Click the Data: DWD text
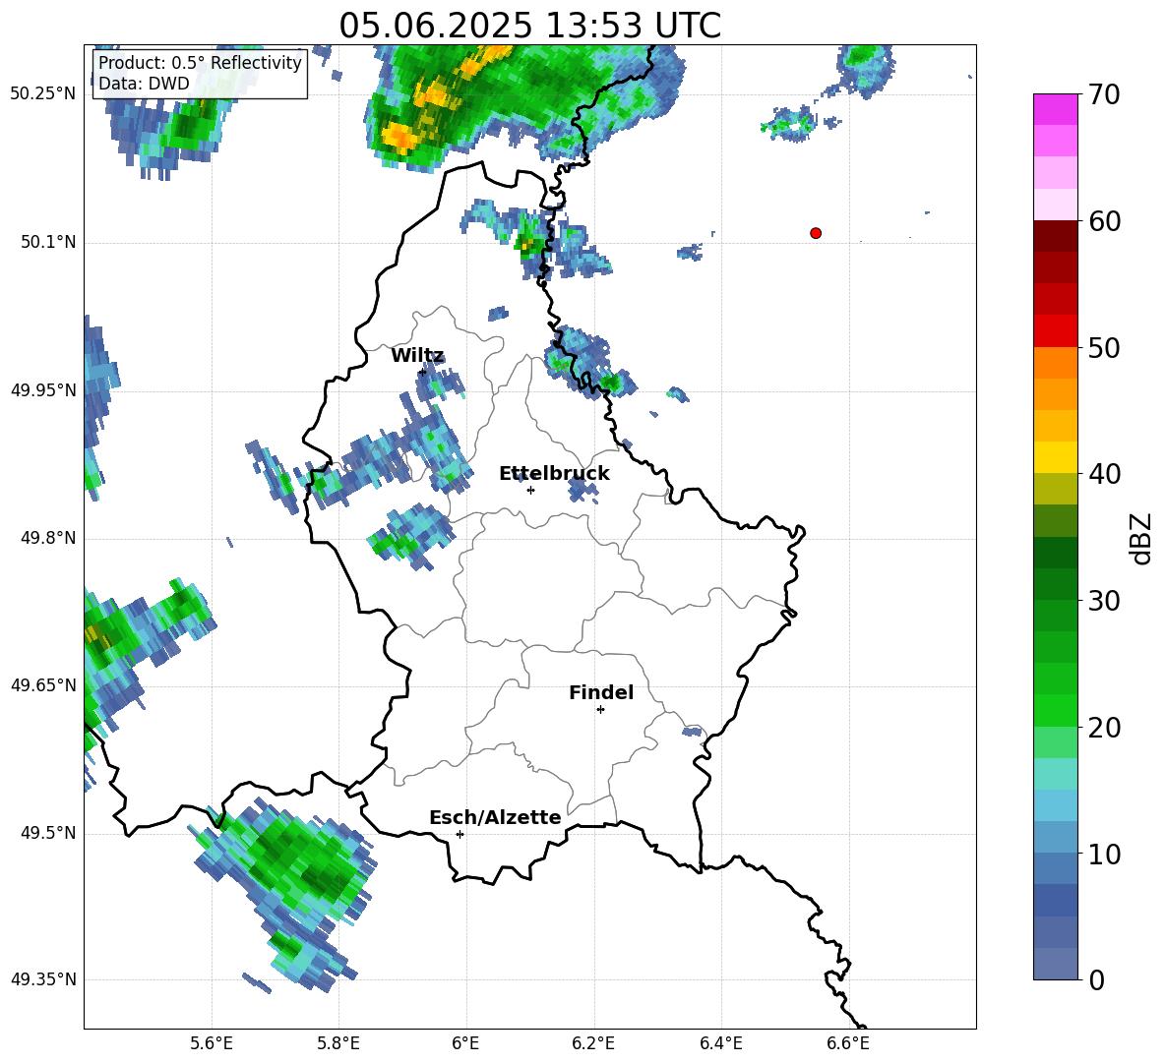The image size is (1165, 1063). pyautogui.click(x=144, y=84)
